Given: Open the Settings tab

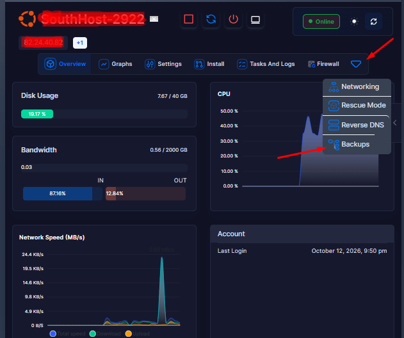Looking at the screenshot, I should (163, 64).
